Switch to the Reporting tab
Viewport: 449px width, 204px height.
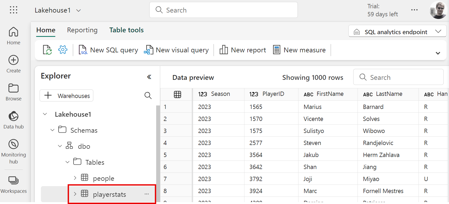click(x=82, y=30)
